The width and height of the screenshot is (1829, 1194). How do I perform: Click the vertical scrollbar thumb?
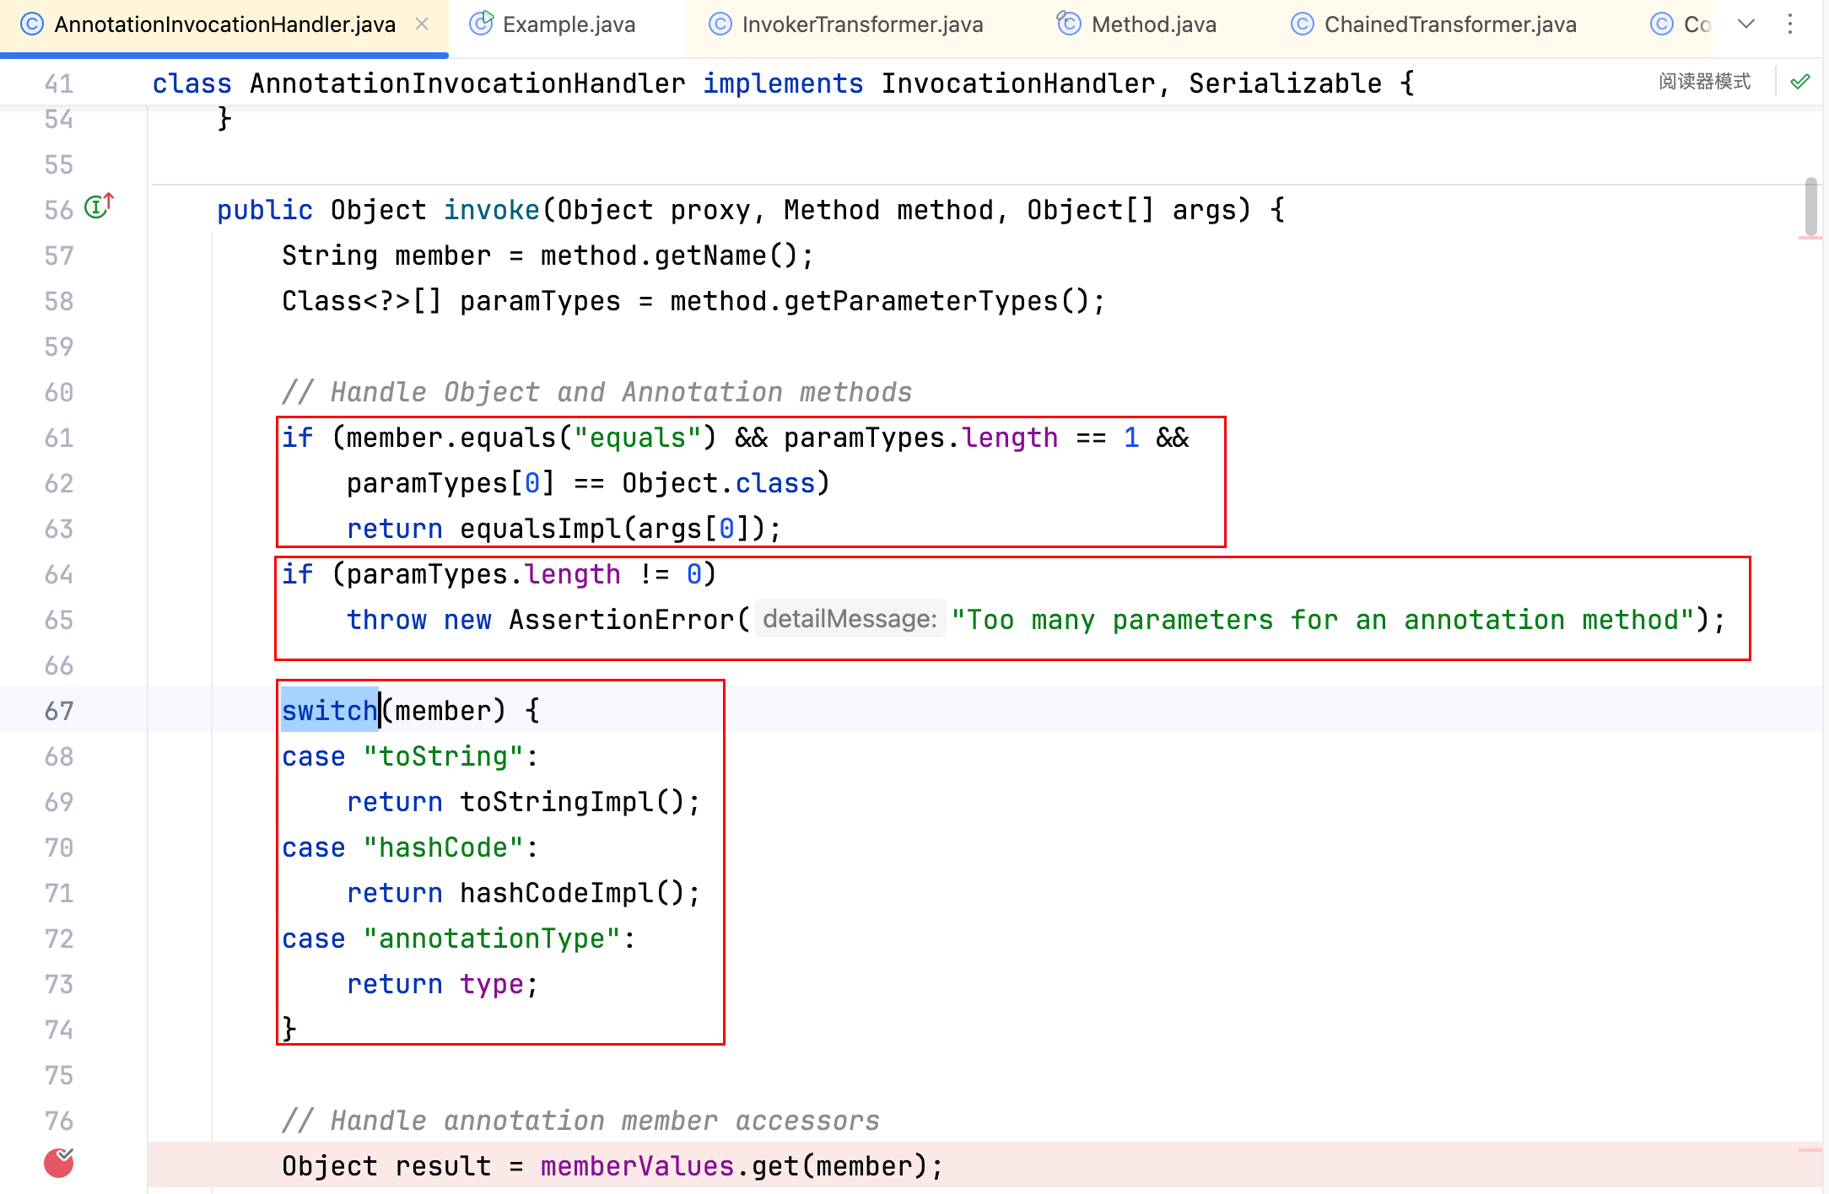point(1810,206)
